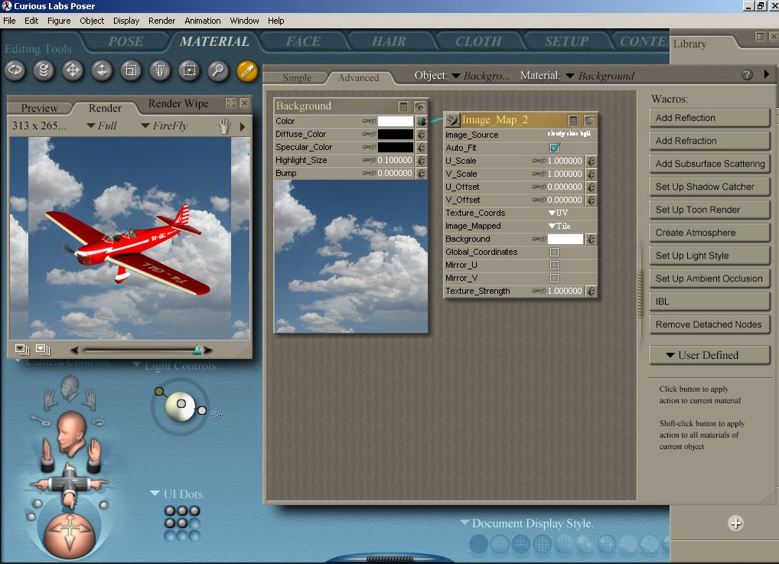Click the Add Reflection wacro button
This screenshot has height=564, width=779.
coord(709,118)
